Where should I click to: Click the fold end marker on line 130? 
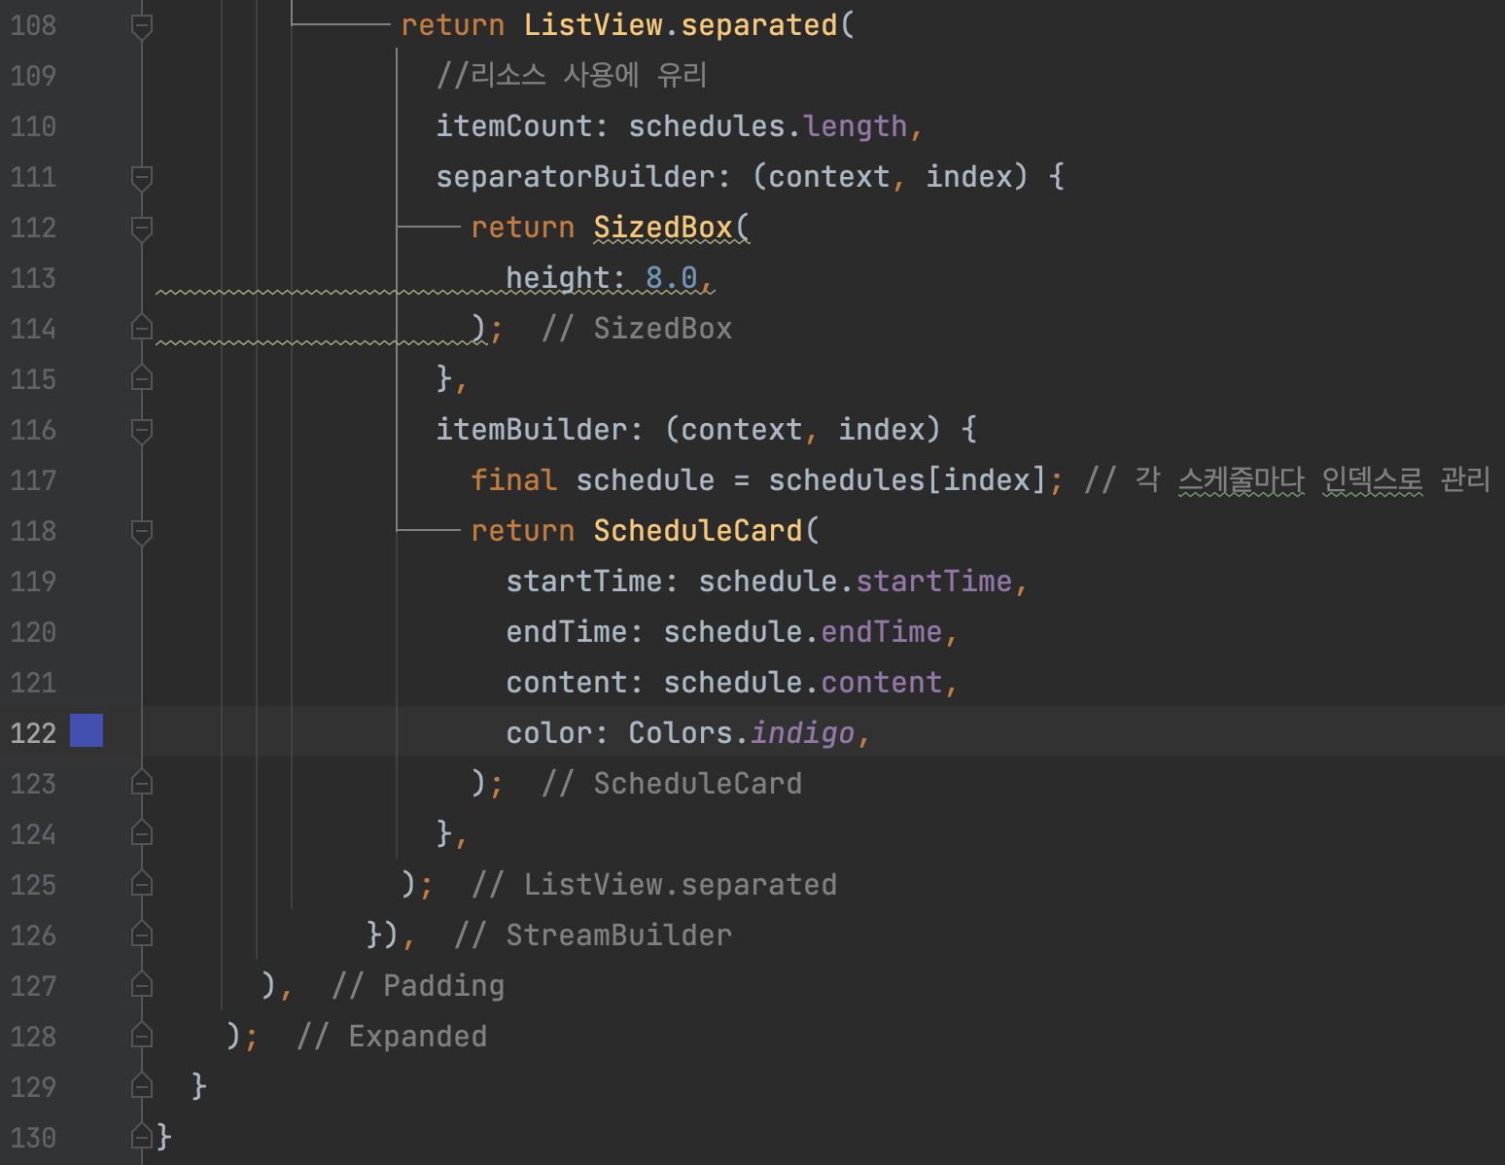(142, 1137)
